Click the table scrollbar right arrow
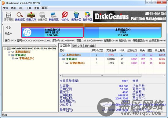The width and height of the screenshot is (168, 118). 164,76
